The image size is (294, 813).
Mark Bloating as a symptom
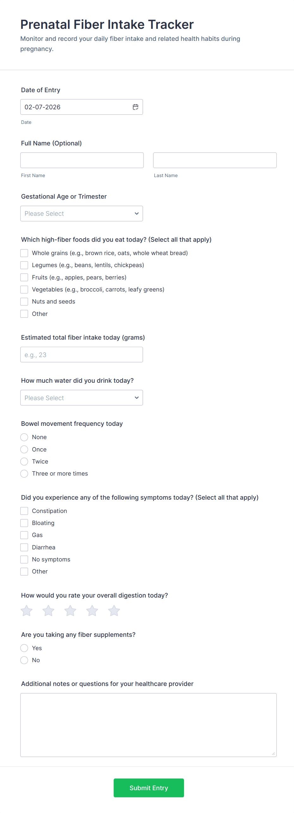24,523
